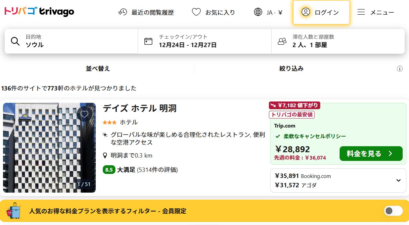The height and width of the screenshot is (225, 409).
Task: Click the globe language and currency icon
Action: point(258,12)
